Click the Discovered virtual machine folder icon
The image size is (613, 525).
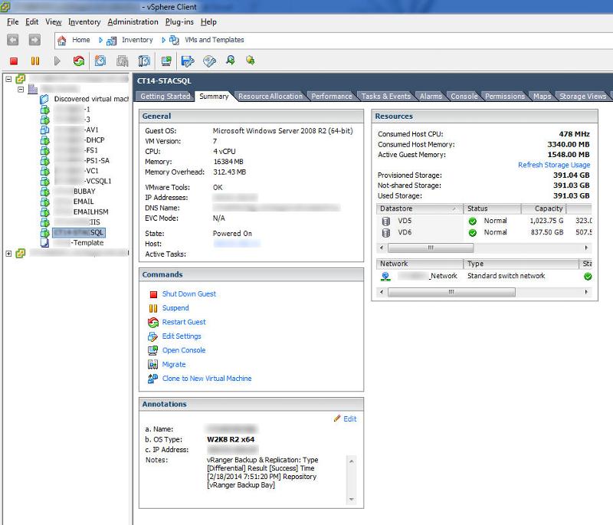44,99
